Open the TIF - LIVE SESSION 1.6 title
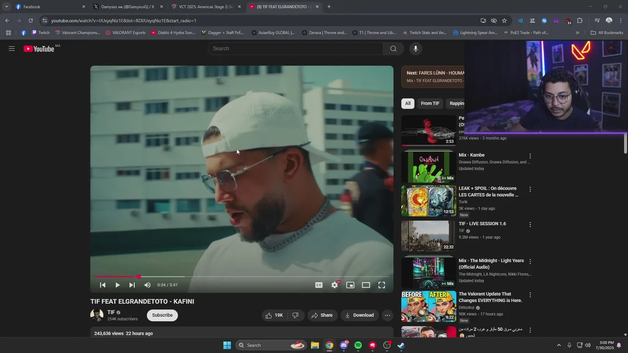Image resolution: width=628 pixels, height=353 pixels. [x=482, y=224]
